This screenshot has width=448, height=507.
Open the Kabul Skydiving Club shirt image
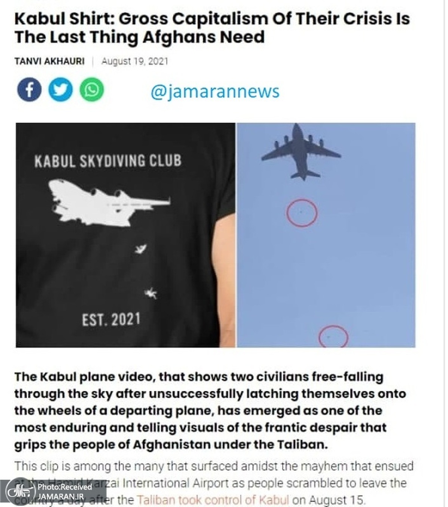coord(125,235)
